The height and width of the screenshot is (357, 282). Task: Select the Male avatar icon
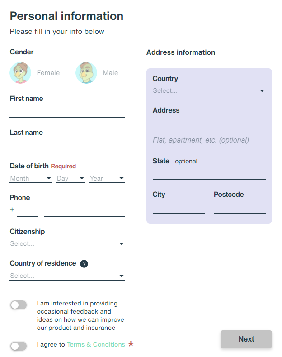point(86,73)
